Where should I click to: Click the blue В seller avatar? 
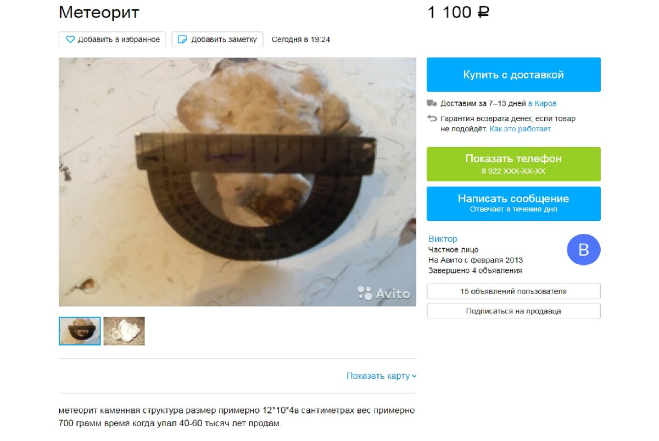click(584, 249)
